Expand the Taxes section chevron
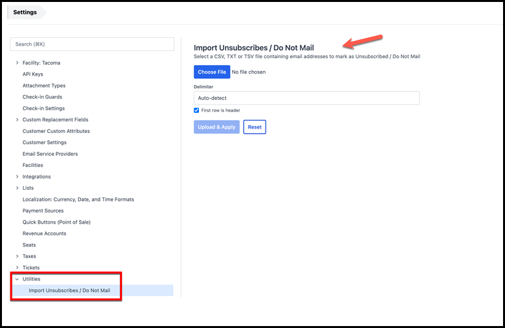 17,256
